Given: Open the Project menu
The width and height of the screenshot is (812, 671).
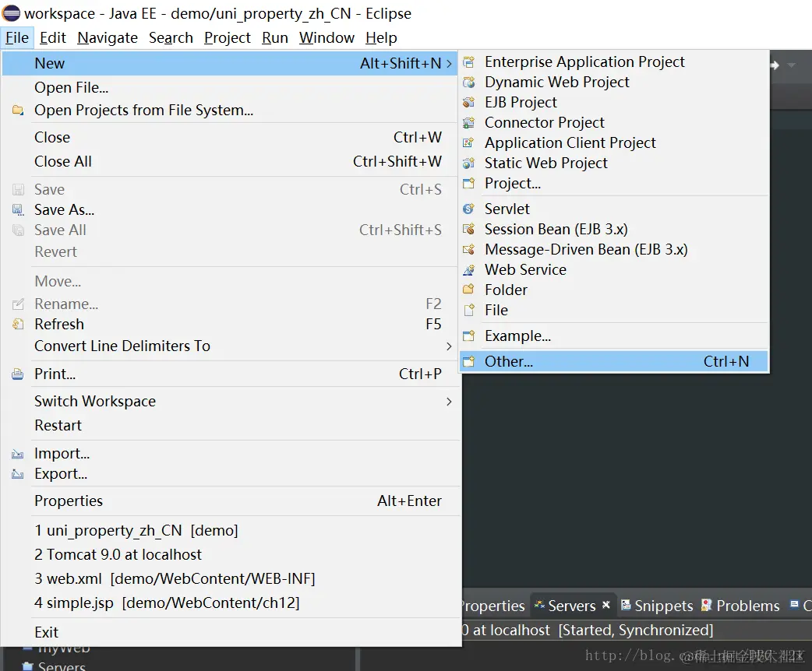Looking at the screenshot, I should point(228,38).
